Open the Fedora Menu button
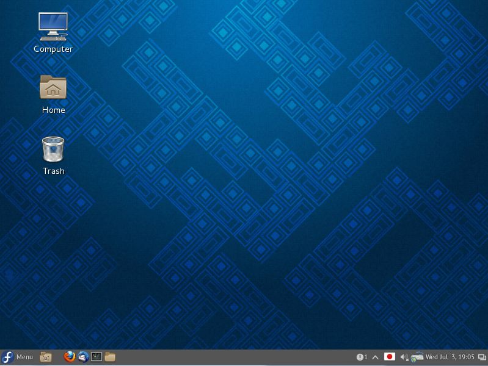488x366 pixels. (x=18, y=357)
